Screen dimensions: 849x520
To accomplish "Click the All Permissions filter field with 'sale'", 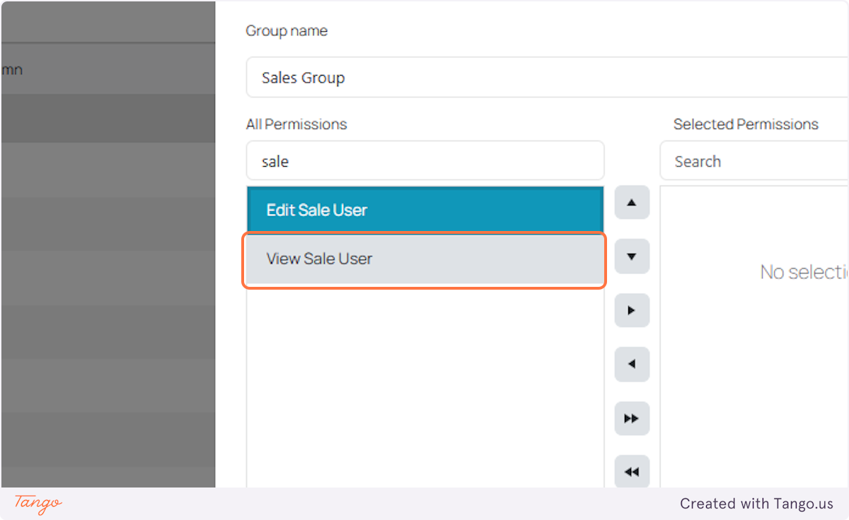I will tap(425, 161).
